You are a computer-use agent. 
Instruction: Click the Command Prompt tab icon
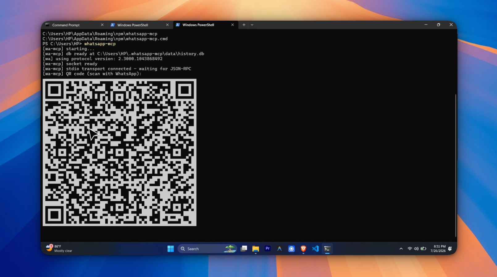[x=47, y=25]
